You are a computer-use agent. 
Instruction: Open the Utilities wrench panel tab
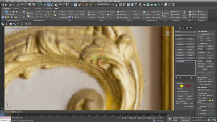tap(194, 28)
